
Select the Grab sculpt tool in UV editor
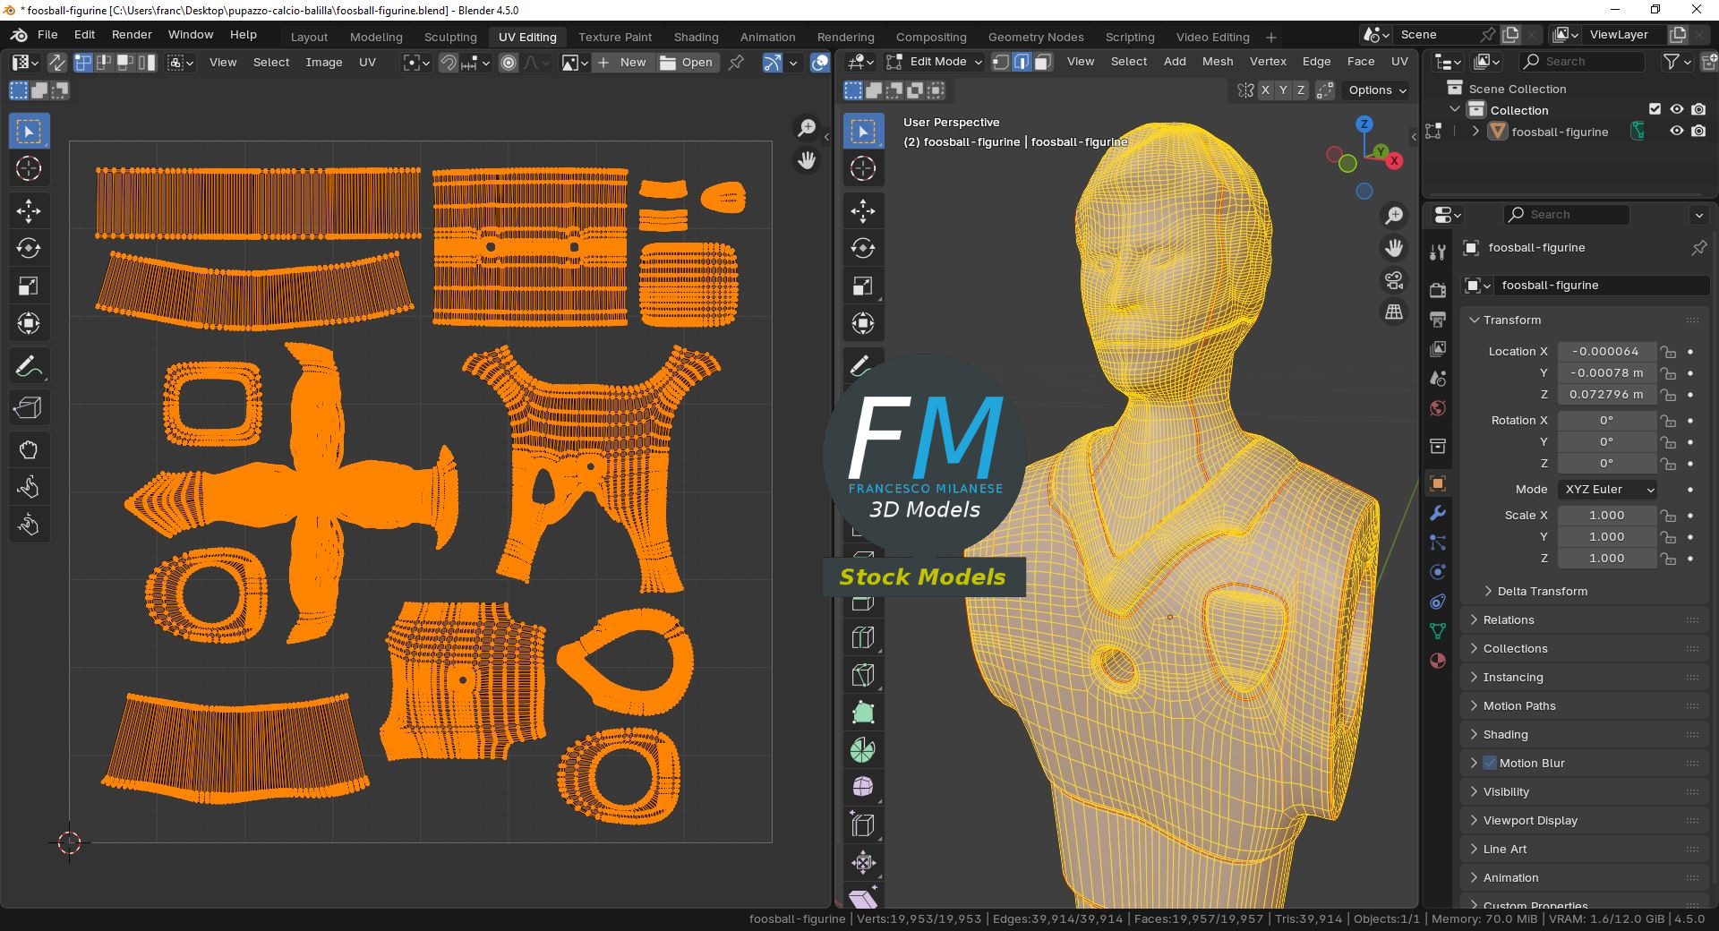click(29, 449)
